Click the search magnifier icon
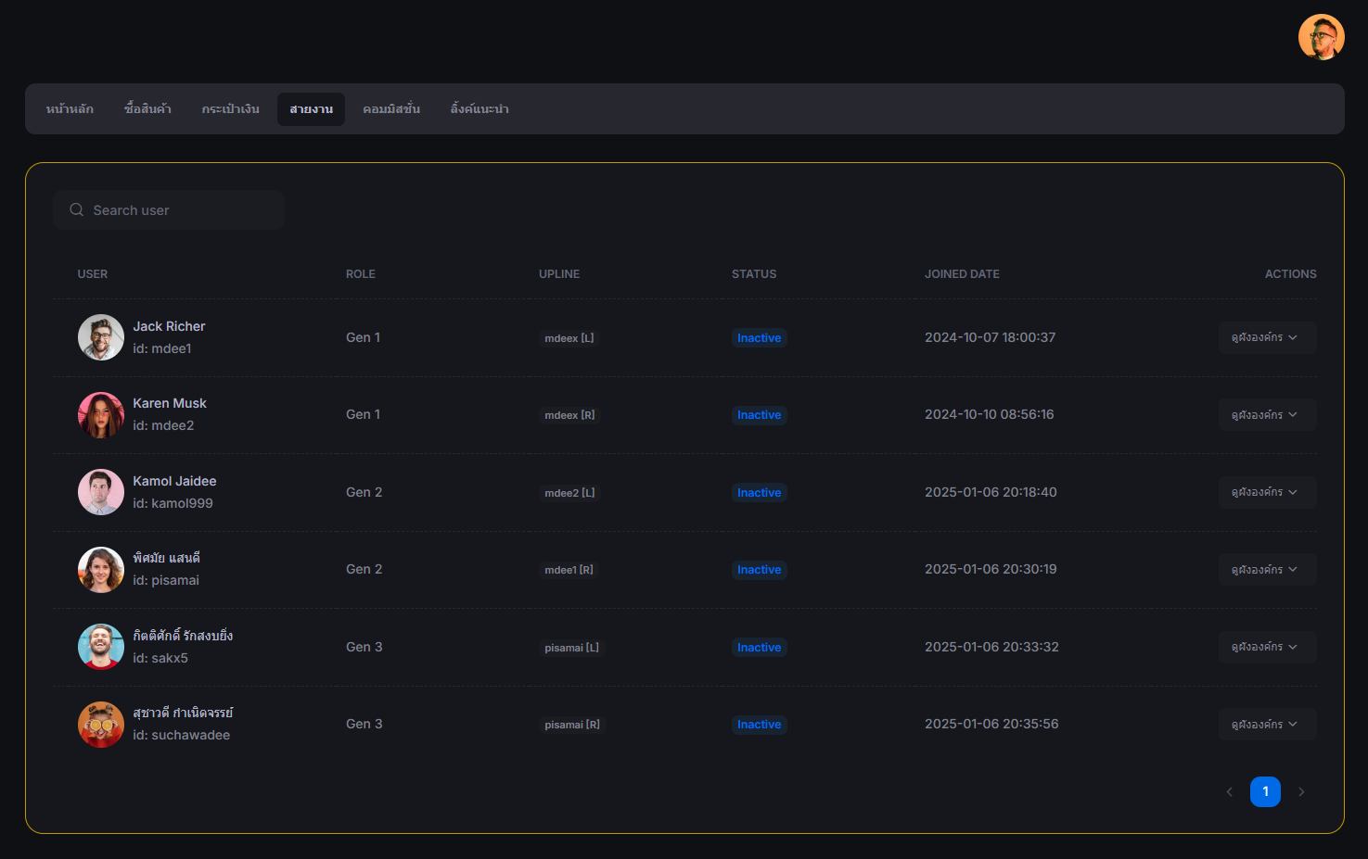Image resolution: width=1368 pixels, height=859 pixels. pos(77,210)
